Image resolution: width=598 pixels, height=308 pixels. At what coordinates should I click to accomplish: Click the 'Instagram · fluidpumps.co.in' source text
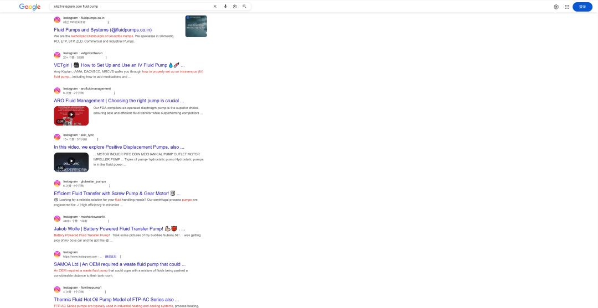[x=84, y=18]
